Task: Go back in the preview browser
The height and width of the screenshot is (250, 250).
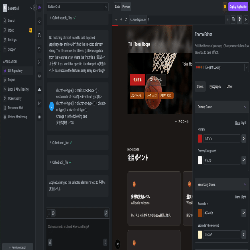Action: 116,19
